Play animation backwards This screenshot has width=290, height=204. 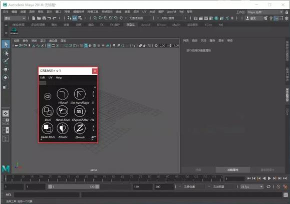point(264,178)
